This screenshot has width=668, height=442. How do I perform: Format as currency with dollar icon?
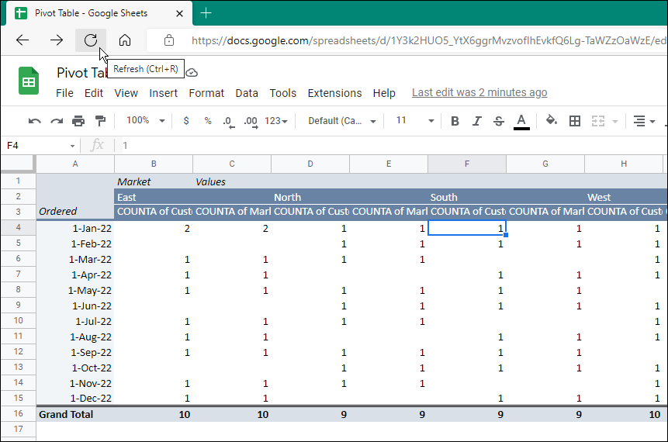pos(186,121)
